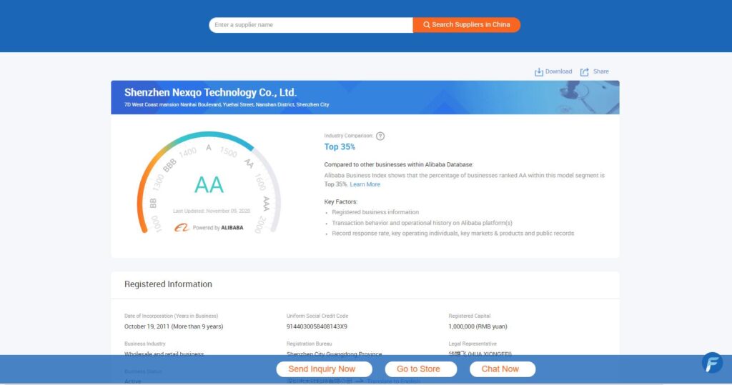Click the October 19, 2011 incorporation date
Image resolution: width=732 pixels, height=385 pixels.
pos(174,326)
